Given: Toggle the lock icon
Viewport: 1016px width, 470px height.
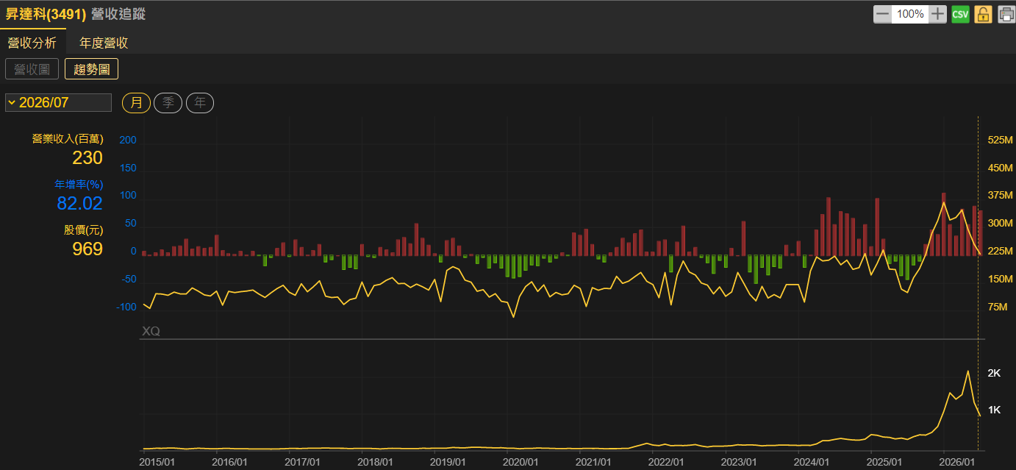Looking at the screenshot, I should coord(984,14).
